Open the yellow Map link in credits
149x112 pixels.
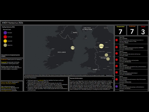10,82
